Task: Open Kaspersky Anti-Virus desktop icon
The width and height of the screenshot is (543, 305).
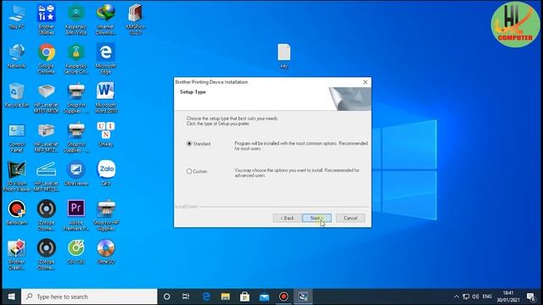Action: pyautogui.click(x=76, y=19)
